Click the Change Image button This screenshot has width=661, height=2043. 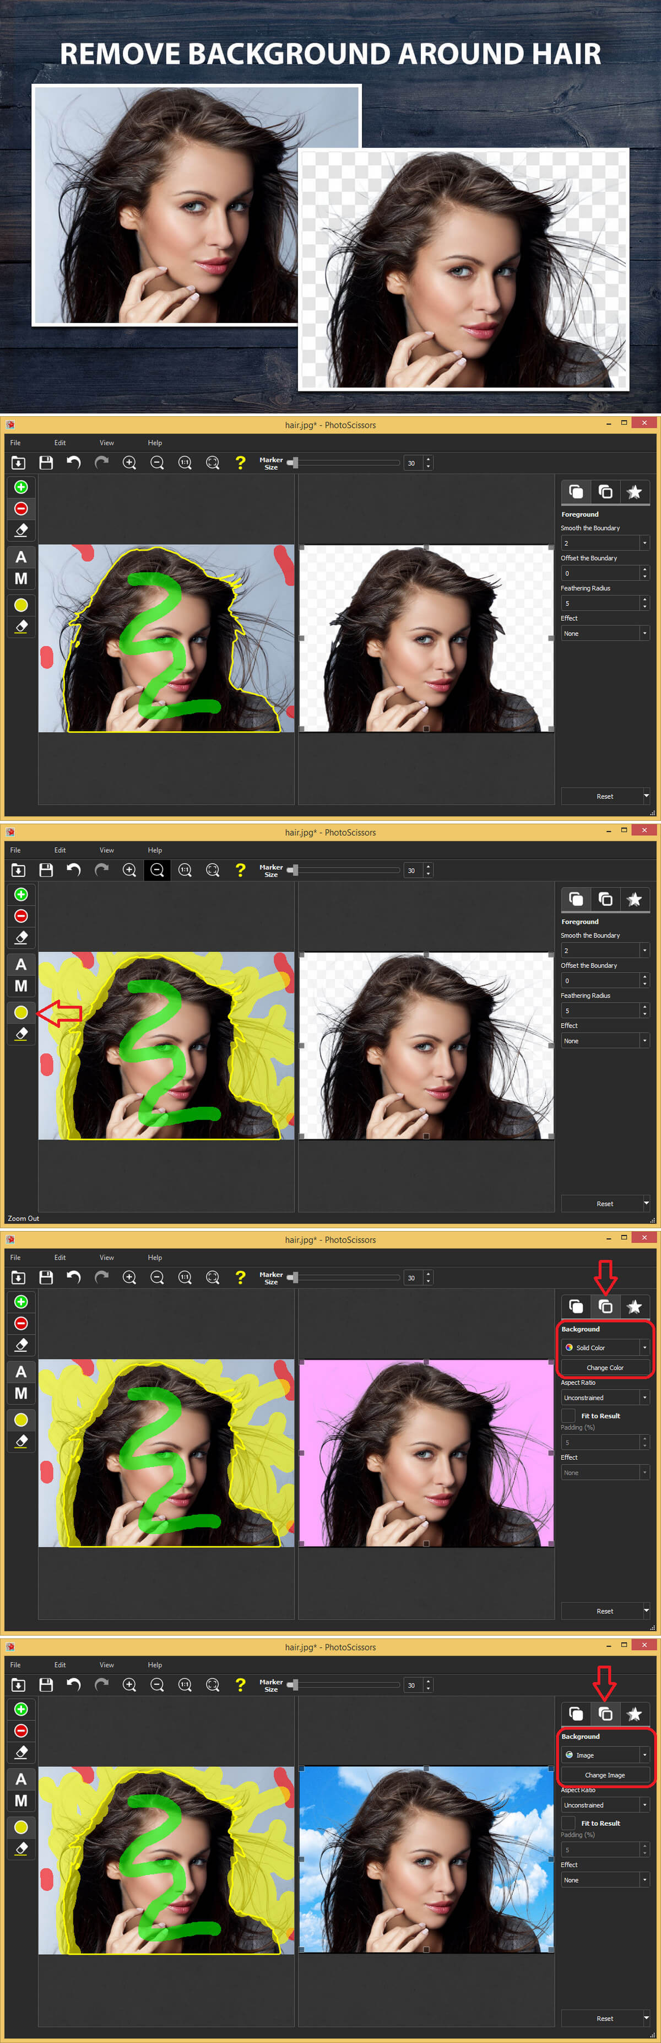tap(605, 1775)
